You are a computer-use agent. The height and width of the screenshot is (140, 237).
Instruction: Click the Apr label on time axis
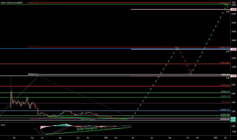click(133, 138)
